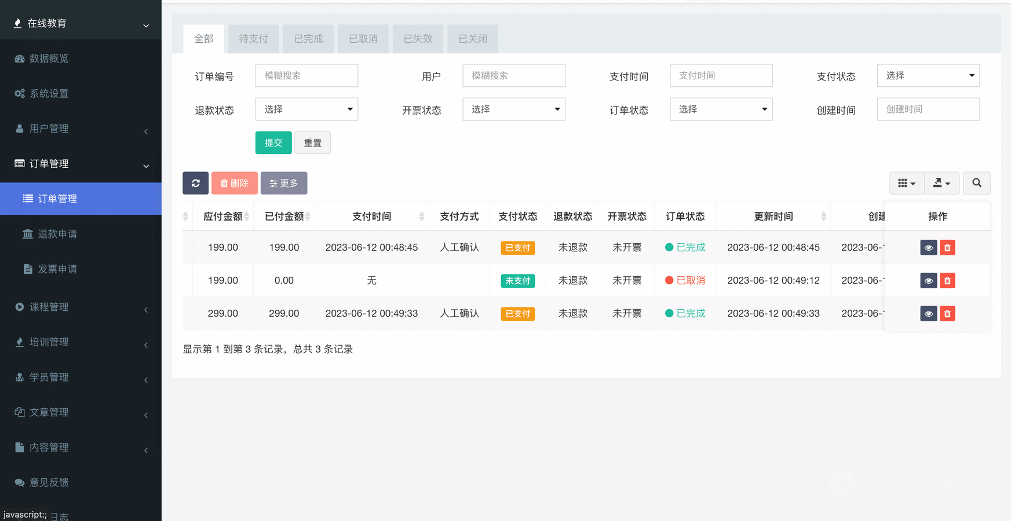The width and height of the screenshot is (1011, 521).
Task: Open 退款申请 in the sidebar
Action: click(57, 234)
